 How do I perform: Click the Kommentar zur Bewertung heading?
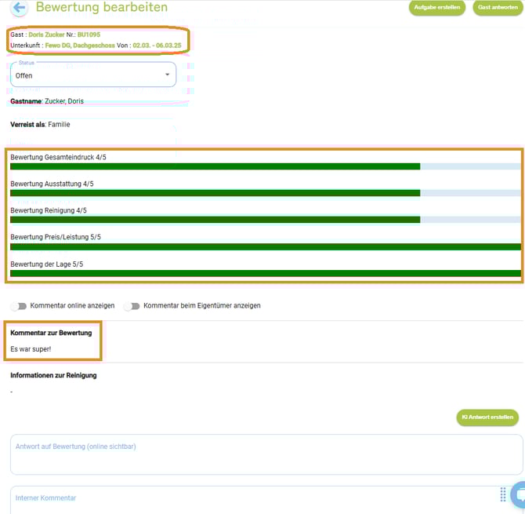51,333
